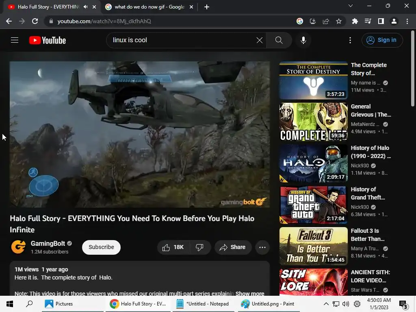The height and width of the screenshot is (312, 416).
Task: Open the GamingBolt channel name link
Action: click(48, 243)
